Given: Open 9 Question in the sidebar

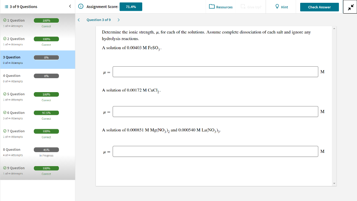Looking at the screenshot, I should point(38,170).
